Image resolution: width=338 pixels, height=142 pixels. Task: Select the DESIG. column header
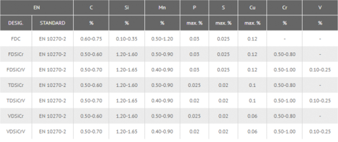pos(16,23)
